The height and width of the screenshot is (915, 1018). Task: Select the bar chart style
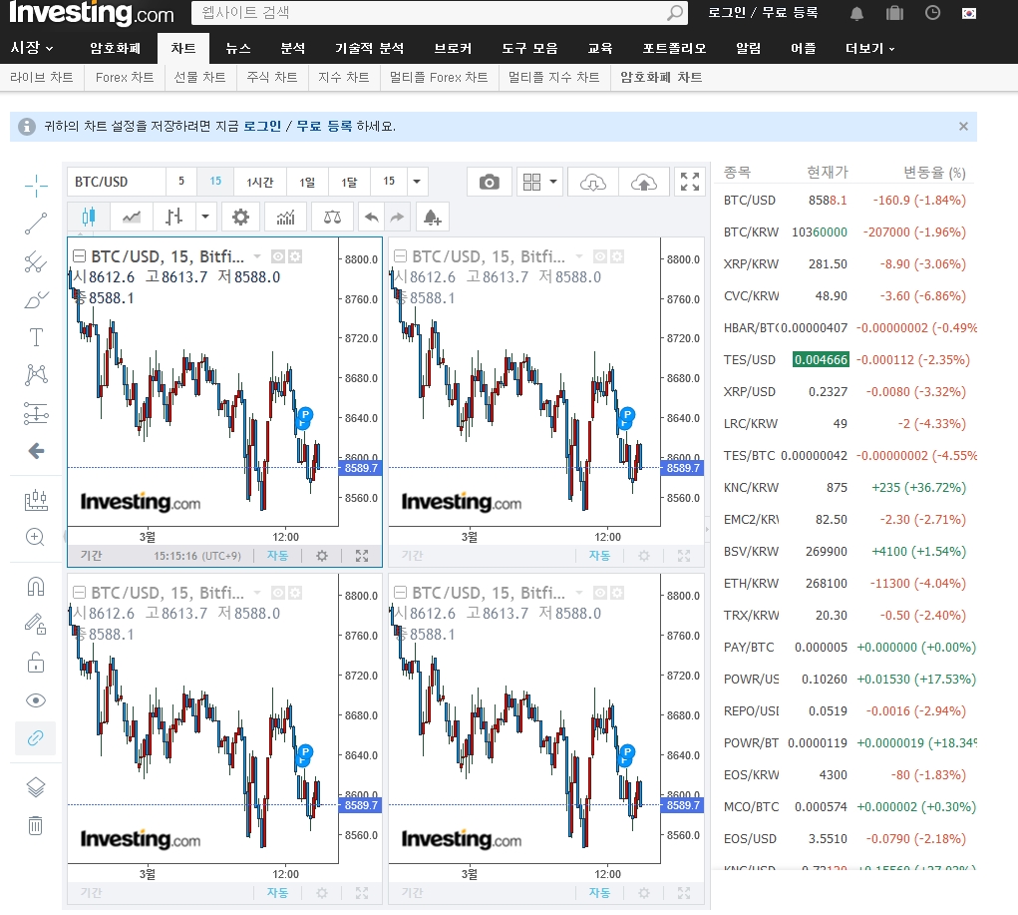coord(174,217)
